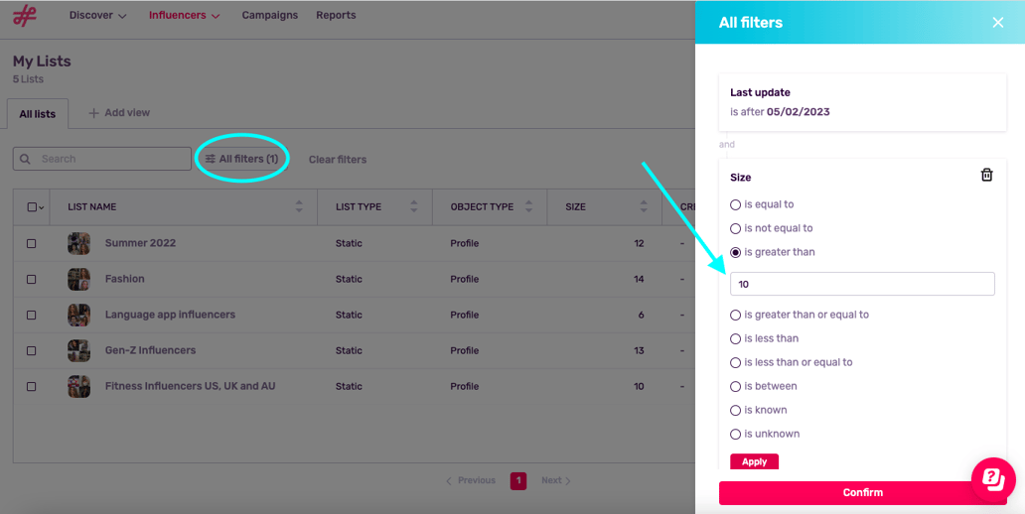The width and height of the screenshot is (1025, 514).
Task: Click the trash icon to delete Size filter
Action: pos(986,176)
